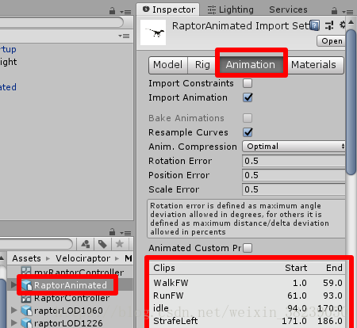Screen dimensions: 357x328
Task: Select the idle clip
Action: pos(248,308)
